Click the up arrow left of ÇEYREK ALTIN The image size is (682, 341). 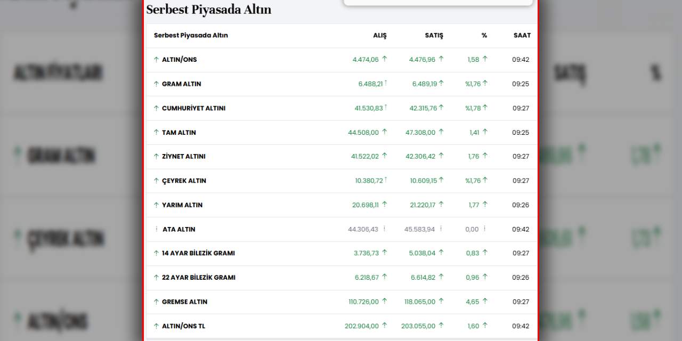tap(156, 181)
